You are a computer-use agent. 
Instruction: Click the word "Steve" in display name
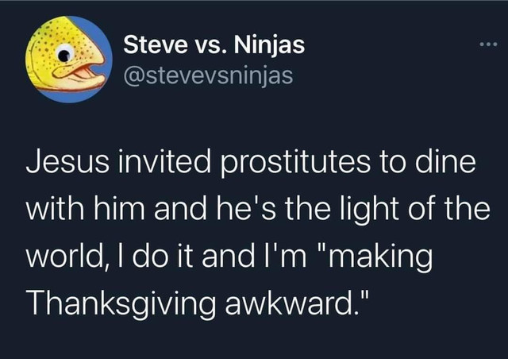[153, 44]
